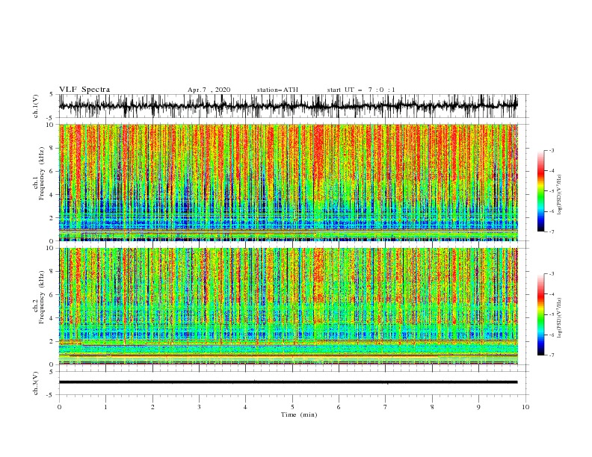Screen dimensions: 592x457
Task: Click the 'VLF Spectra' title text
Action: coord(84,90)
